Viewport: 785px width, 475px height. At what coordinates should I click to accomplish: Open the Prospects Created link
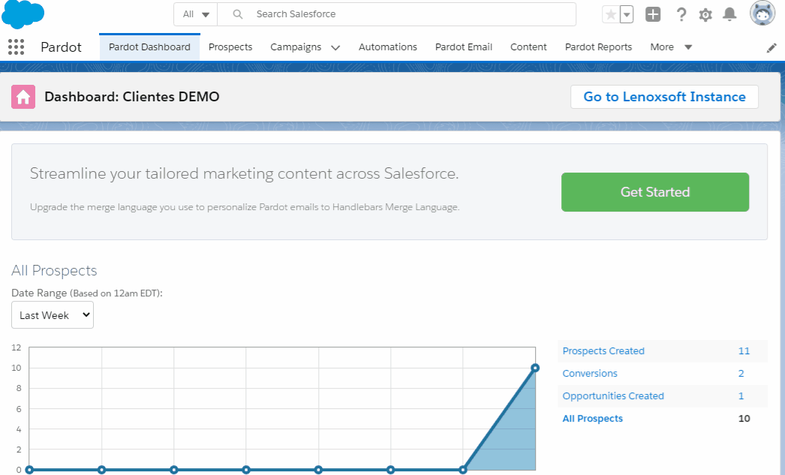pyautogui.click(x=603, y=351)
